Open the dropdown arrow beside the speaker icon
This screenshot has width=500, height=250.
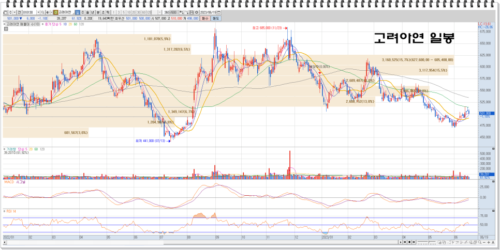coord(52,12)
